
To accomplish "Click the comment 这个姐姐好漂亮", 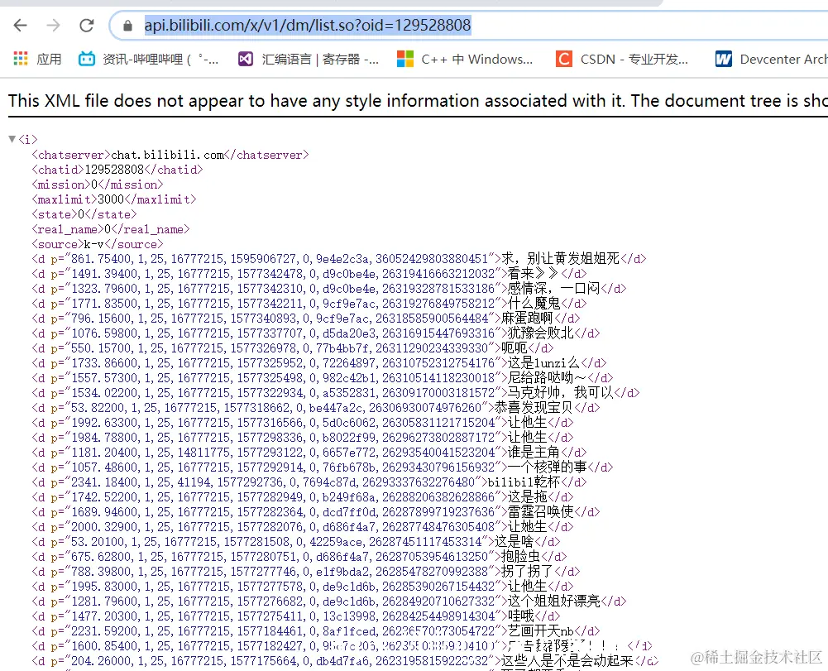I will 553,601.
